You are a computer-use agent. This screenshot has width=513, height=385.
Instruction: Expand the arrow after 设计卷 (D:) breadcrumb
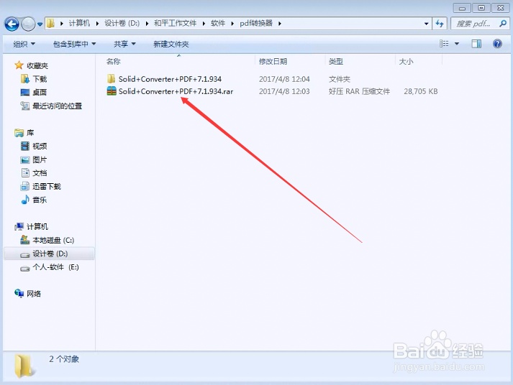click(147, 24)
